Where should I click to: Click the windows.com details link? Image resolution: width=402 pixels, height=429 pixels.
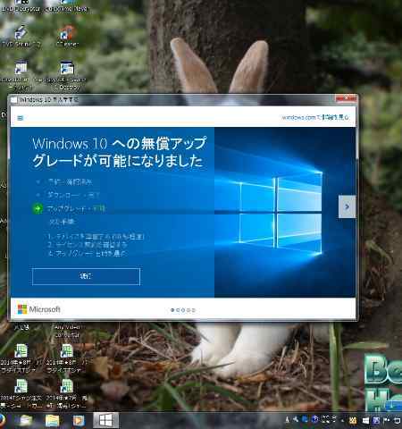[x=314, y=117]
